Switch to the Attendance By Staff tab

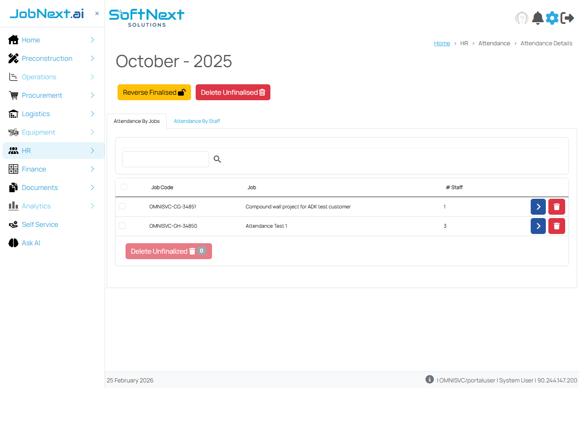point(197,121)
